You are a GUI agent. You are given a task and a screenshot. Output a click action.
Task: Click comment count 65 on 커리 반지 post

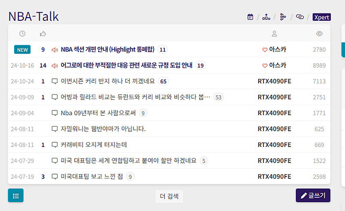(163, 81)
